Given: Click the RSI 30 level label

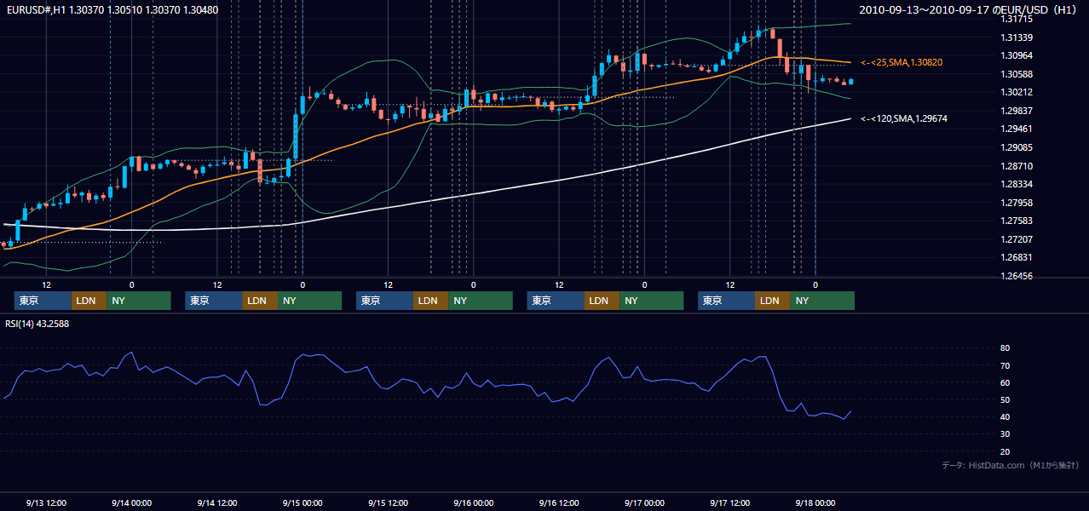Looking at the screenshot, I should coord(1005,434).
